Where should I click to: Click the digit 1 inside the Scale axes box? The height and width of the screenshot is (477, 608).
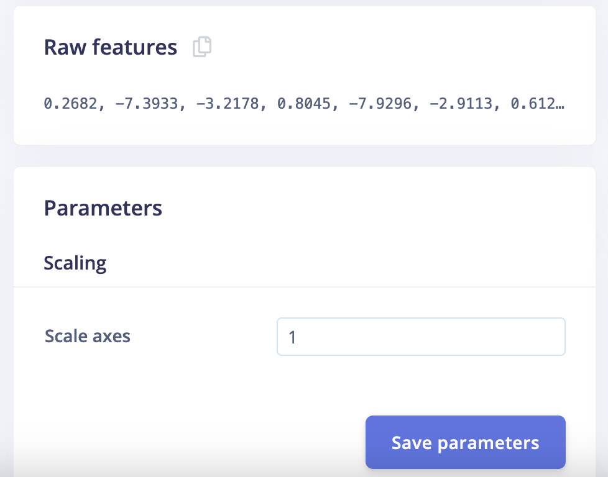(x=293, y=337)
